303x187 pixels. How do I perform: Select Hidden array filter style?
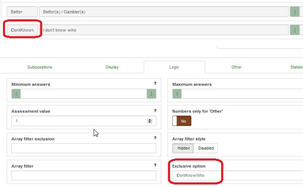point(183,148)
